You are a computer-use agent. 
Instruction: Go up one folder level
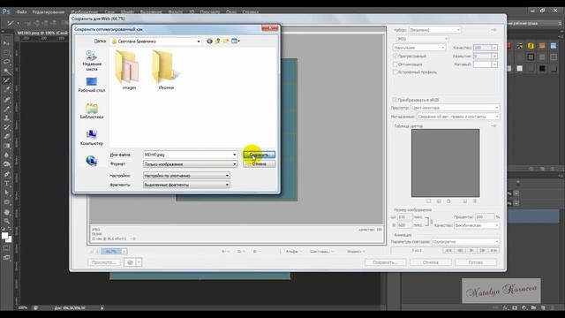[x=218, y=42]
